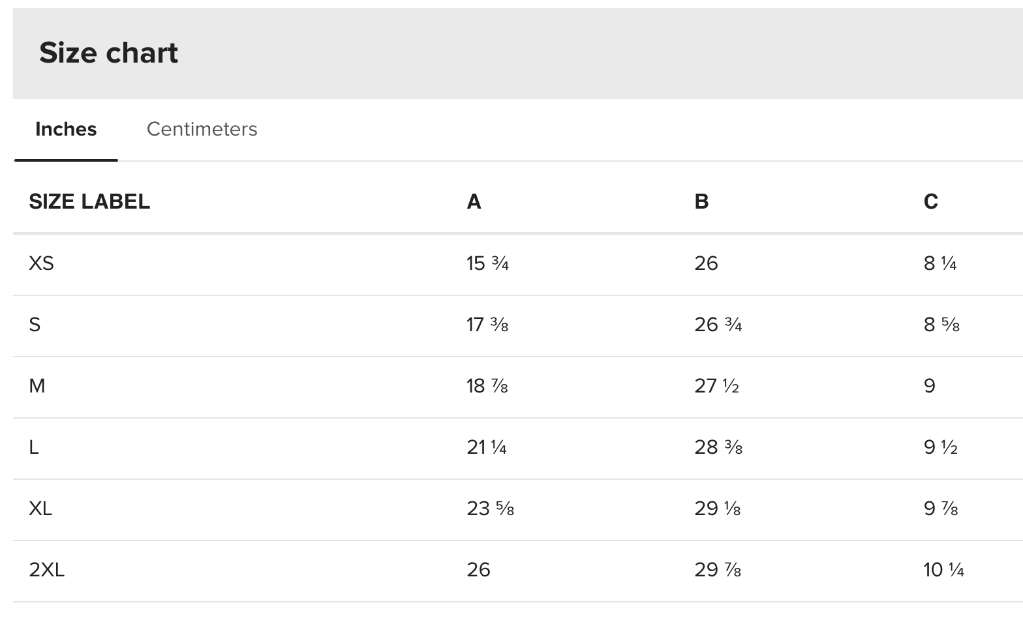
Task: Click the 26 ¾ value in column B
Action: (718, 325)
